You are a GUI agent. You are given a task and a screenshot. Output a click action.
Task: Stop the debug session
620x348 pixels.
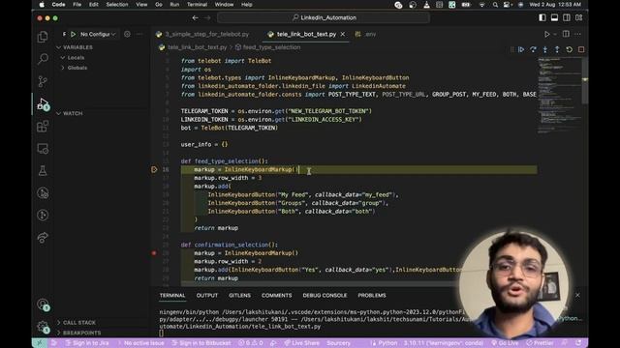click(x=581, y=49)
